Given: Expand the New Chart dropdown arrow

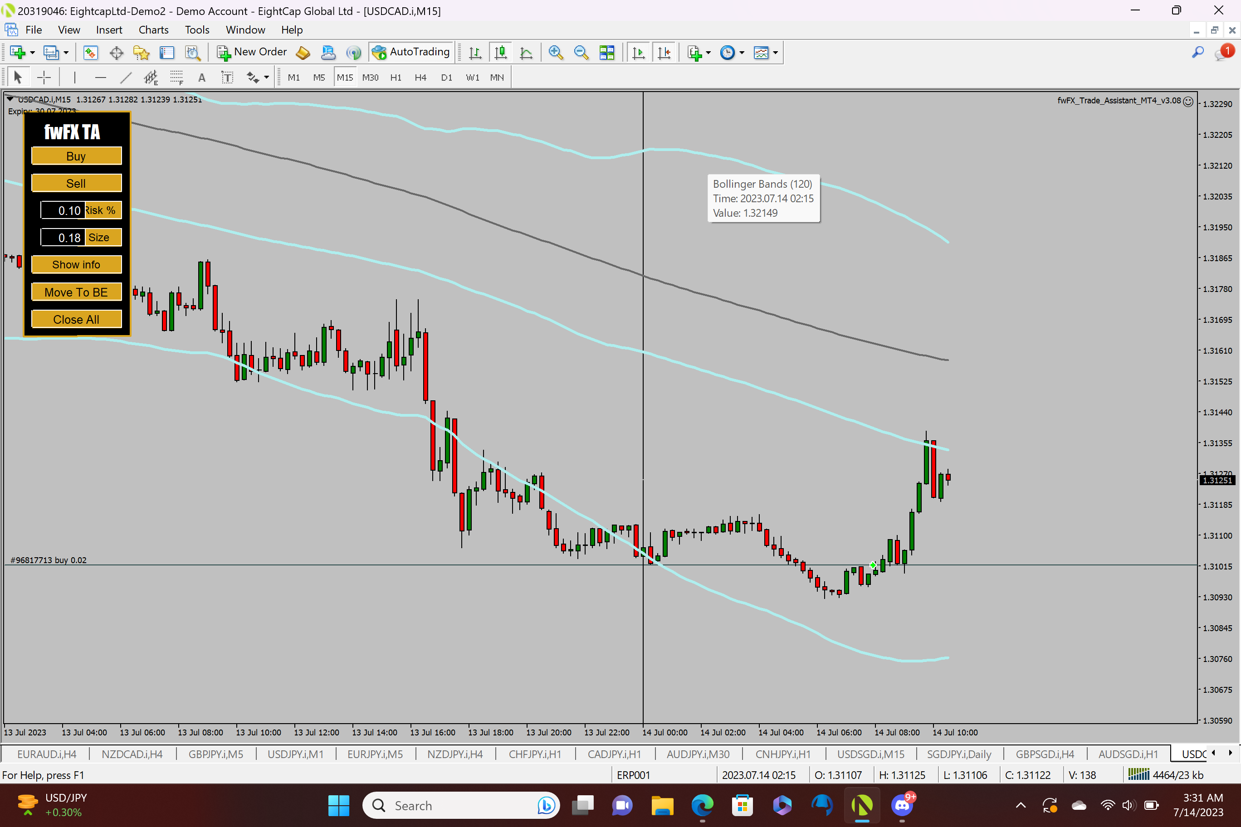Looking at the screenshot, I should tap(33, 52).
